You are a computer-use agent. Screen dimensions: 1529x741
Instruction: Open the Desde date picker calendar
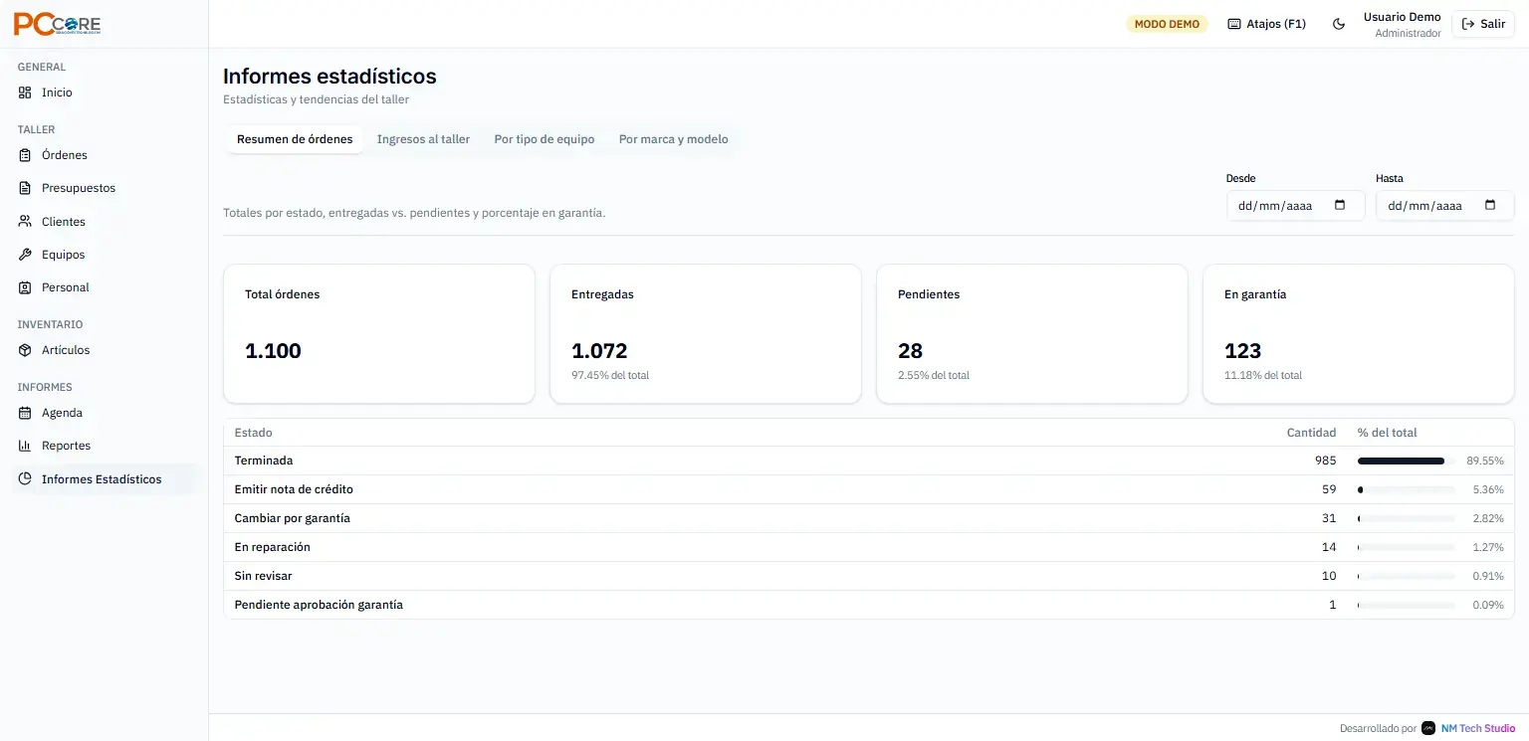coord(1340,206)
